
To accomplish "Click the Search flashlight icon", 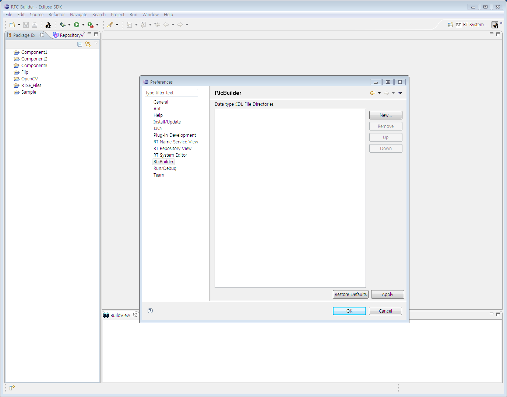I will 110,25.
